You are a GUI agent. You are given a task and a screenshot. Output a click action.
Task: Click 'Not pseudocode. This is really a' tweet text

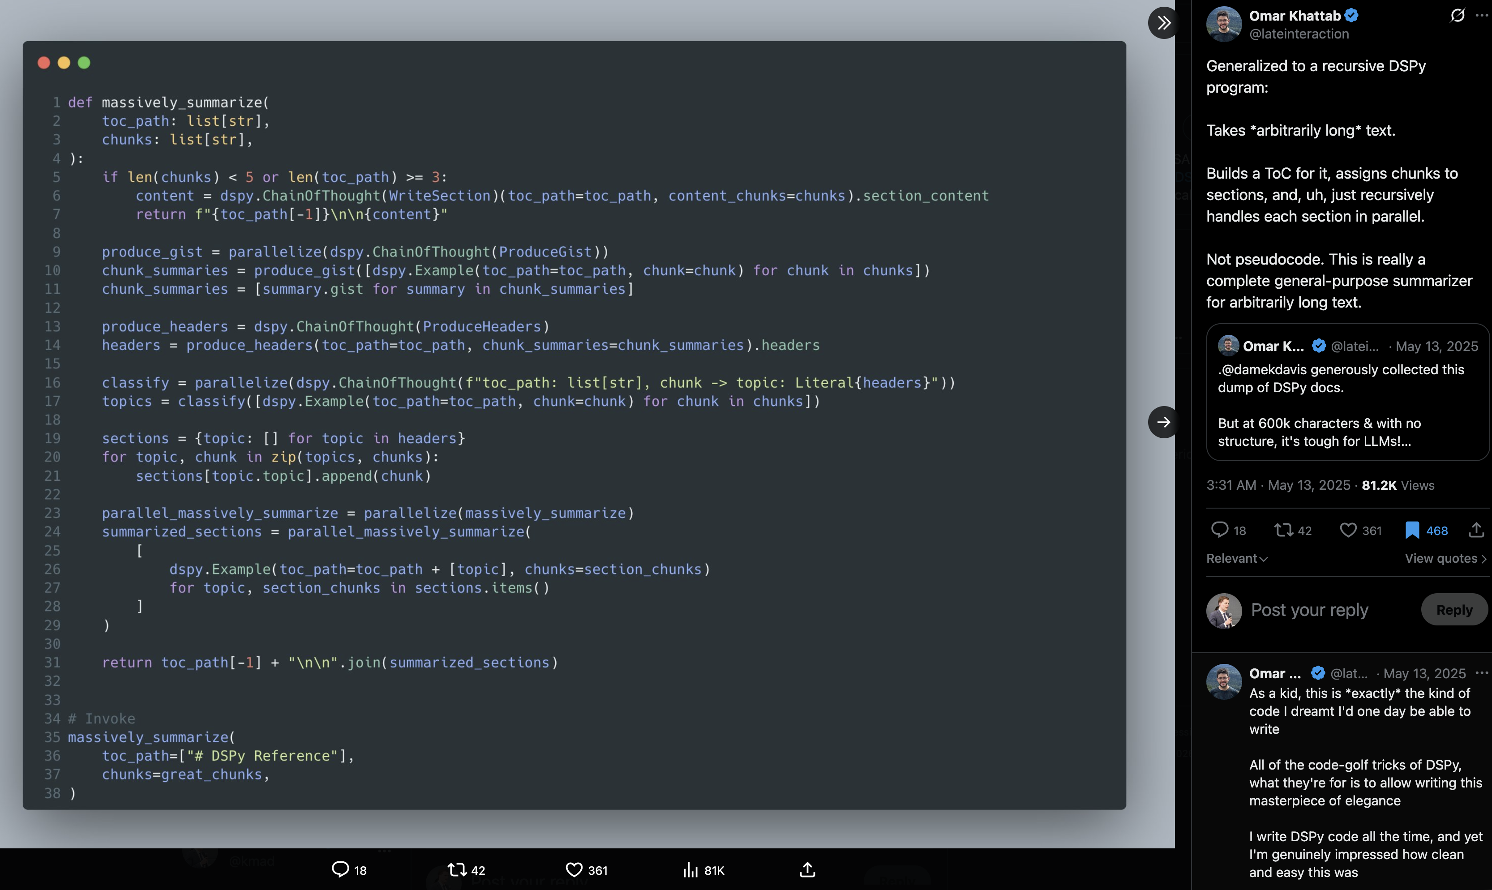coord(1316,259)
